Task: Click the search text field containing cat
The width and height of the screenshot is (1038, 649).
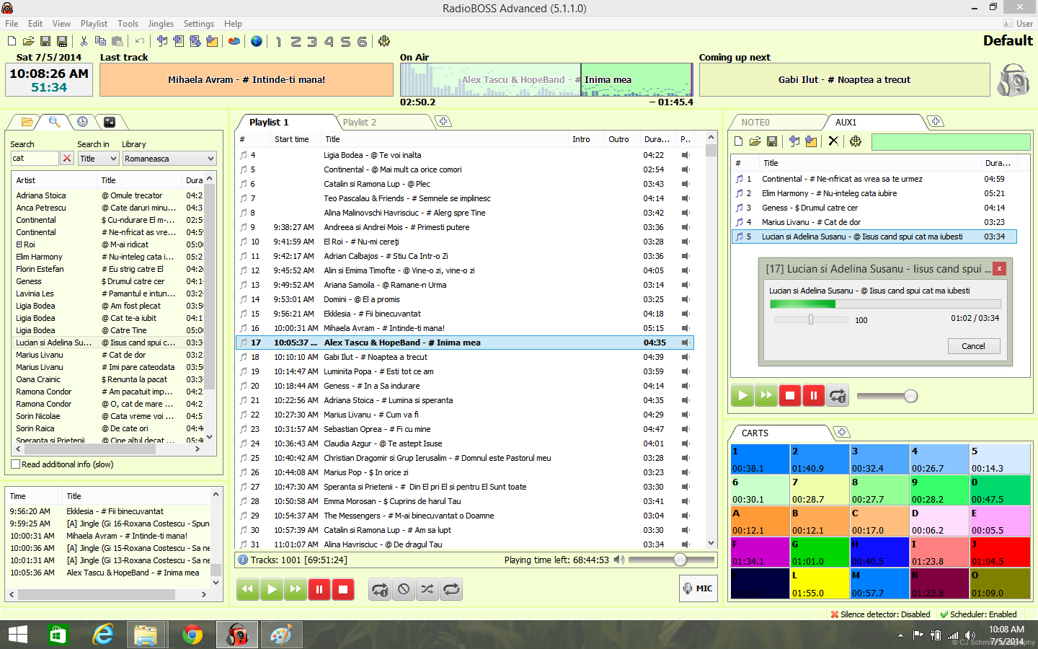Action: pos(34,158)
